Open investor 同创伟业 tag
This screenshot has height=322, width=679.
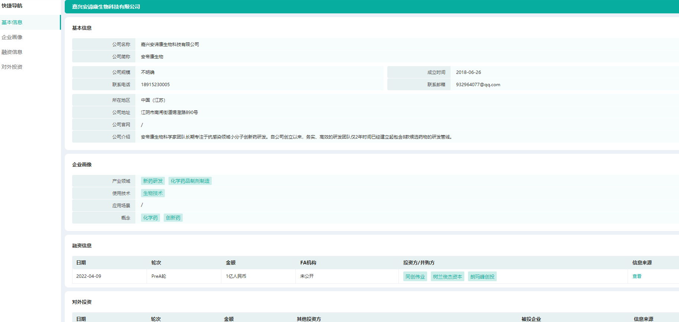point(415,277)
